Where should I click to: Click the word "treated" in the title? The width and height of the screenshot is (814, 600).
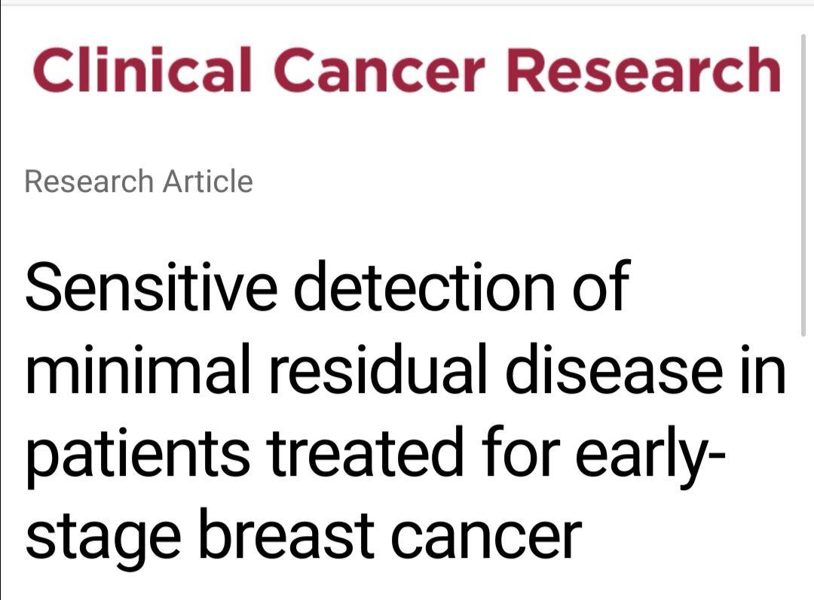(365, 451)
